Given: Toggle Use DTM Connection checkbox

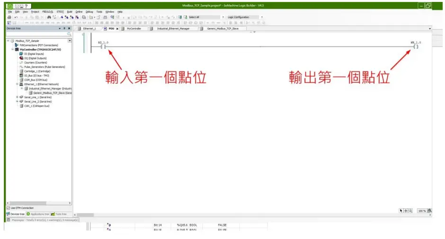Looking at the screenshot, I should (x=8, y=208).
